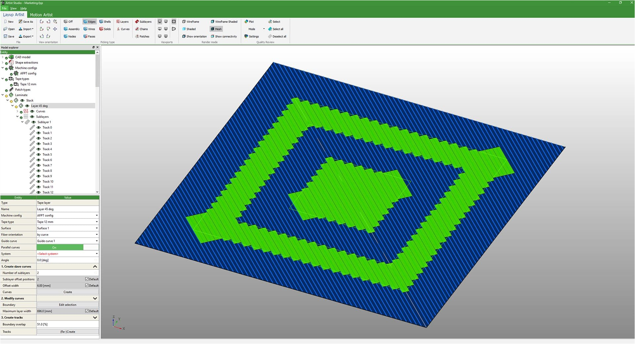Collapse the Create slave curves section
The width and height of the screenshot is (635, 344).
tap(95, 266)
